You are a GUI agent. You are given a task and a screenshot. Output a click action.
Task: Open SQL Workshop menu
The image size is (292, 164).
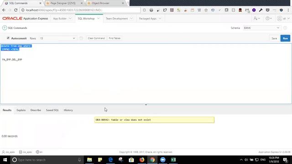coord(86,19)
